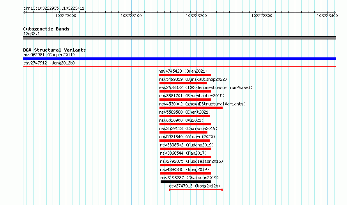This screenshot has height=205, width=347.
Task: Click the red bar under nsv4390845 (Wong2019)
Action: (186, 173)
